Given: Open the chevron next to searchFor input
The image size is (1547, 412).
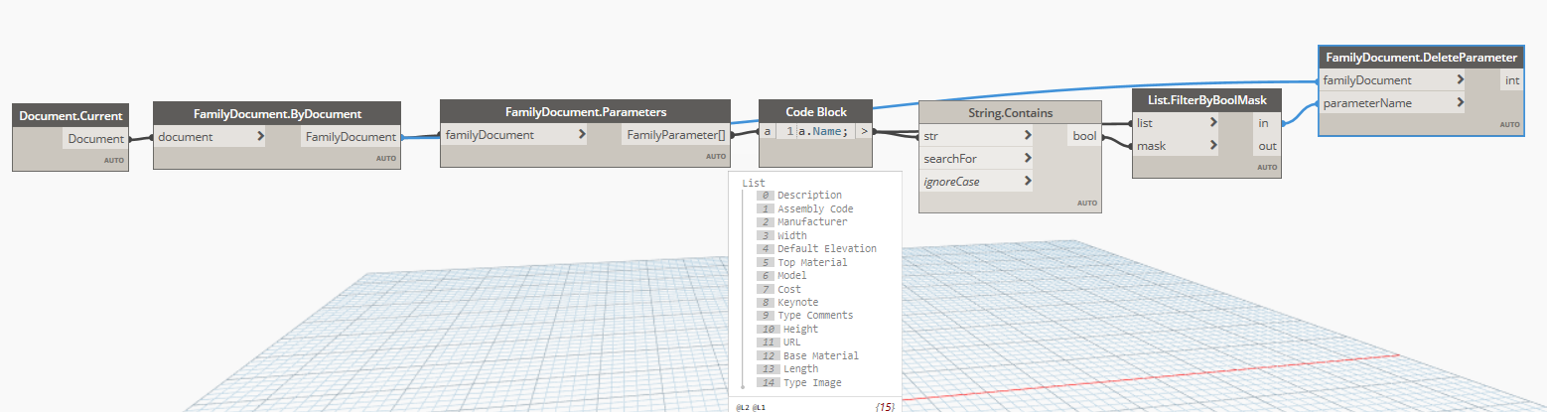Looking at the screenshot, I should (1027, 159).
